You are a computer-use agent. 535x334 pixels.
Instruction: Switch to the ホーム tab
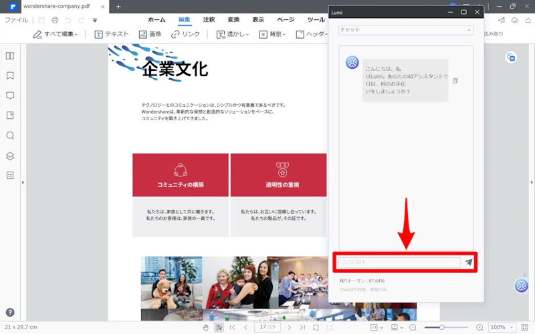(156, 20)
